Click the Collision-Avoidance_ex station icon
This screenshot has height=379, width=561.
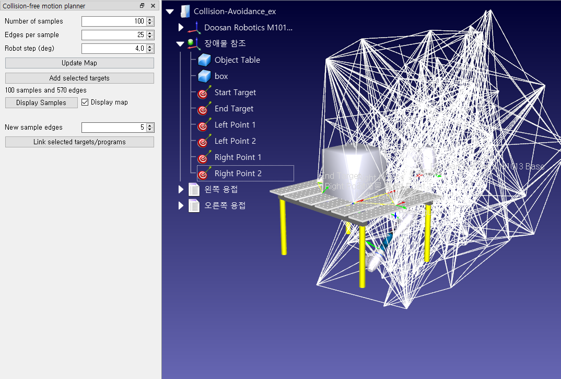(185, 12)
